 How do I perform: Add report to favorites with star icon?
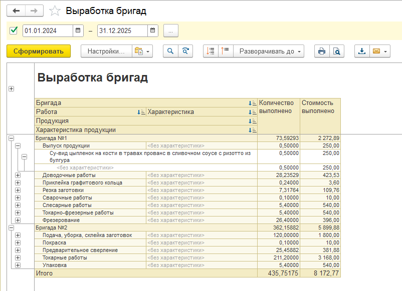[x=55, y=11]
